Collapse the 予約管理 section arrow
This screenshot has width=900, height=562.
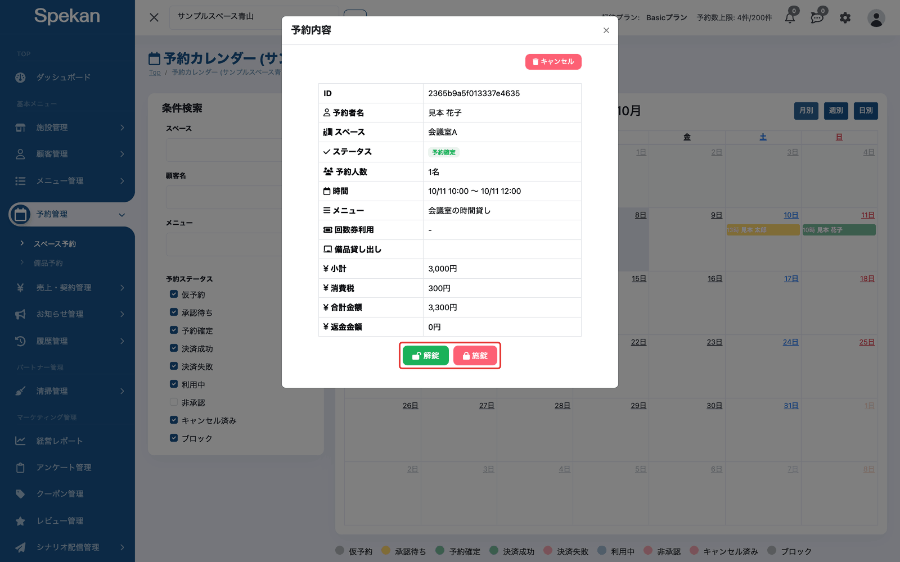pos(122,215)
